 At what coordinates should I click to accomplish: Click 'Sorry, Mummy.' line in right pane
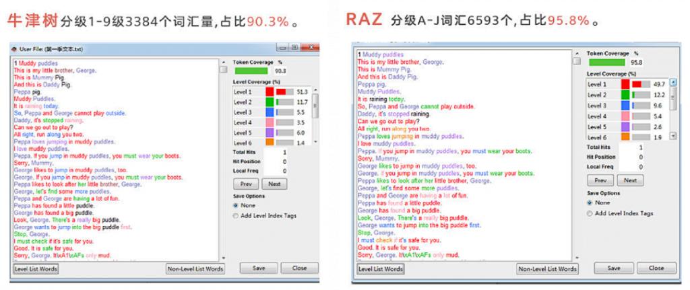point(379,158)
